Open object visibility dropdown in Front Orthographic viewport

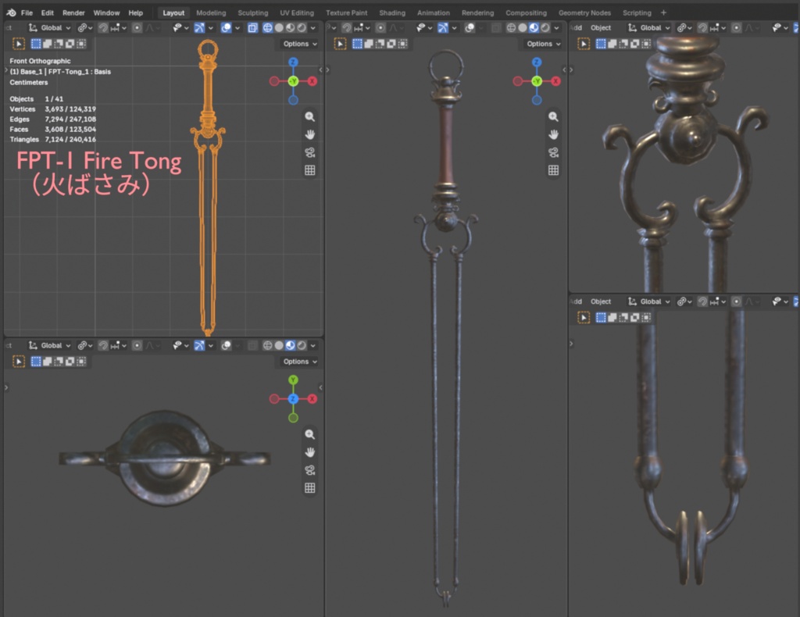click(x=180, y=28)
